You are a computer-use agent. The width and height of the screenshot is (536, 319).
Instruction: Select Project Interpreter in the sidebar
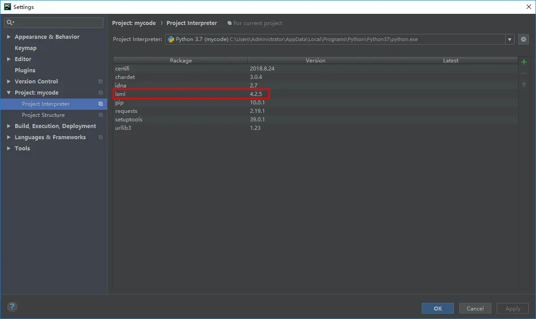point(54,104)
